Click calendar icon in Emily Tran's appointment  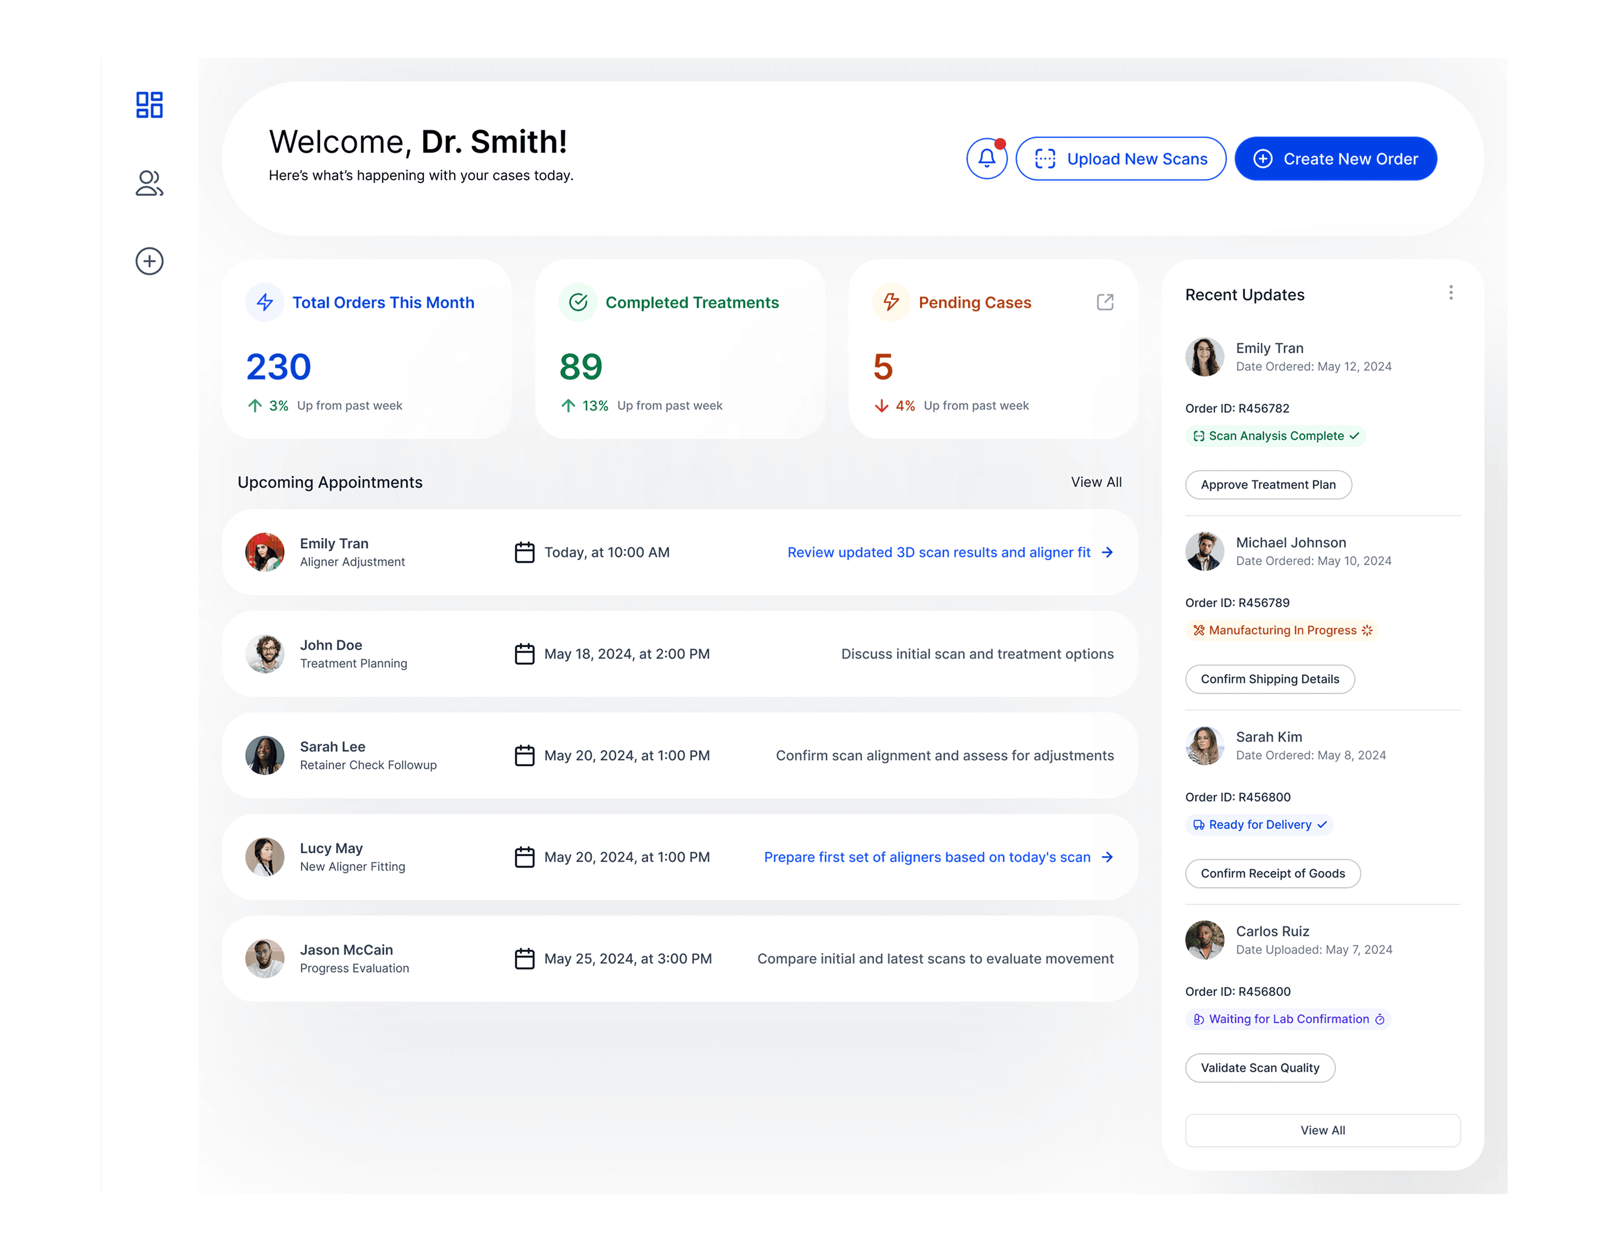tap(525, 552)
